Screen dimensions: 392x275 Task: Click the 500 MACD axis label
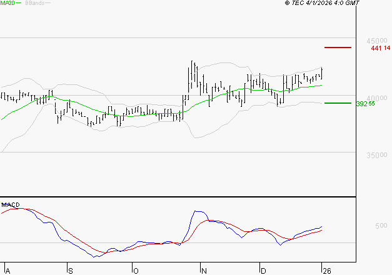pyautogui.click(x=381, y=226)
